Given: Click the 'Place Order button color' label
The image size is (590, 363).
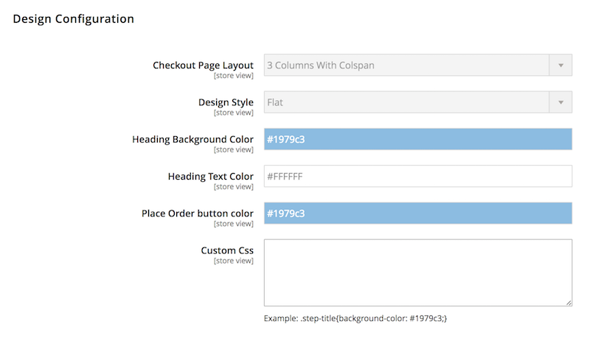Looking at the screenshot, I should pos(198,214).
